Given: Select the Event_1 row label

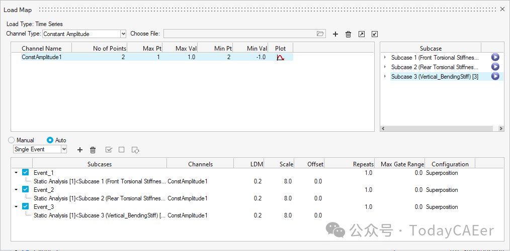Looking at the screenshot, I should 44,173.
